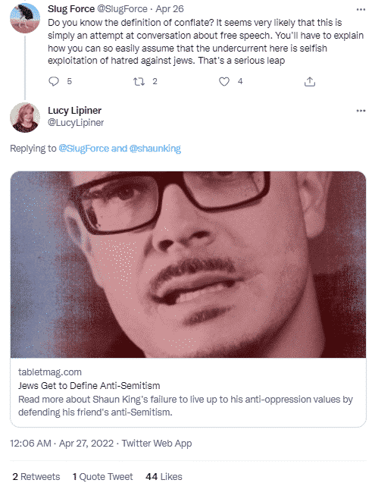Follow the @shaunking mention link
Screen dimensions: 375x483
tap(155, 149)
